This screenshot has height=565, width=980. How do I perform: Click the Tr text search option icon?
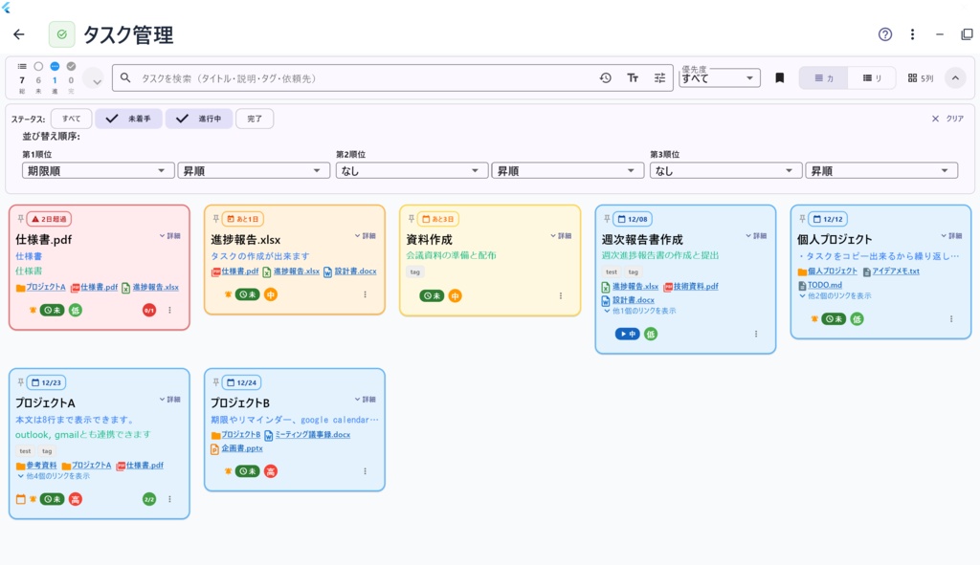coord(635,76)
